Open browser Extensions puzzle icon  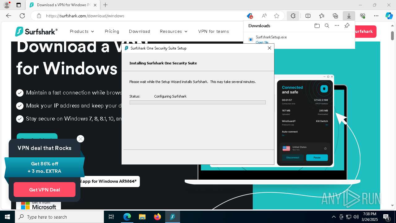pos(293,16)
